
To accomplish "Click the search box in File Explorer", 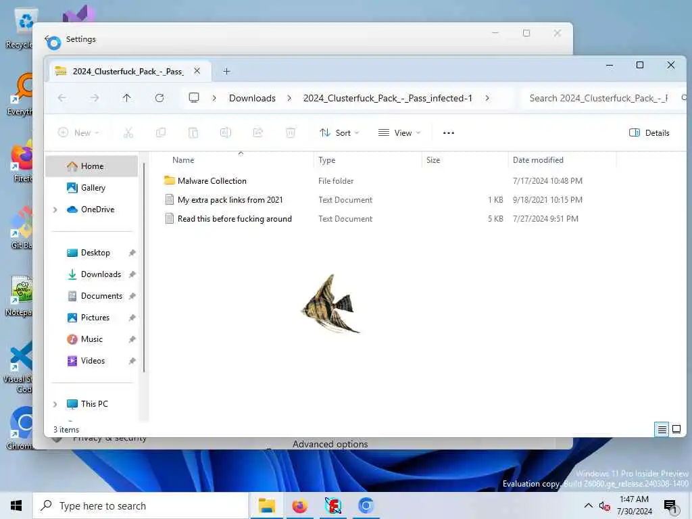I will pos(603,98).
